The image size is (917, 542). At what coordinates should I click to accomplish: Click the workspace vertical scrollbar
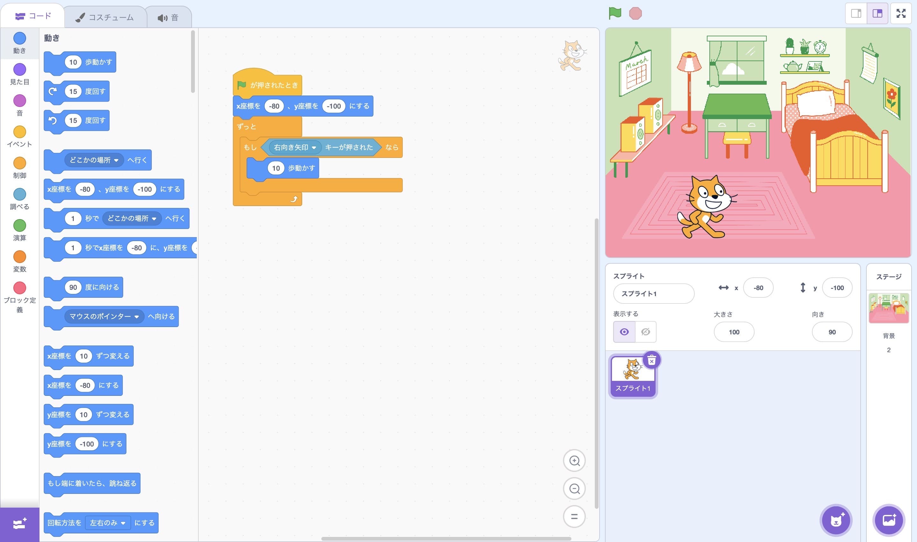point(596,363)
